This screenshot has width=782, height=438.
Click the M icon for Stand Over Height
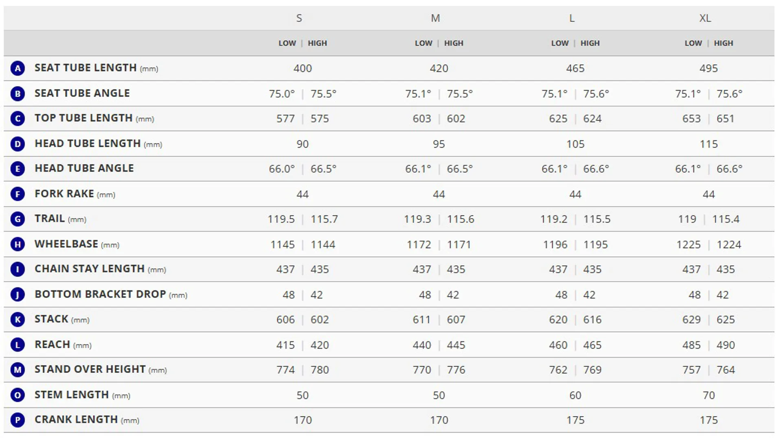tap(18, 370)
